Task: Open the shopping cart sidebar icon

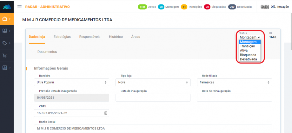Action: 5,55
